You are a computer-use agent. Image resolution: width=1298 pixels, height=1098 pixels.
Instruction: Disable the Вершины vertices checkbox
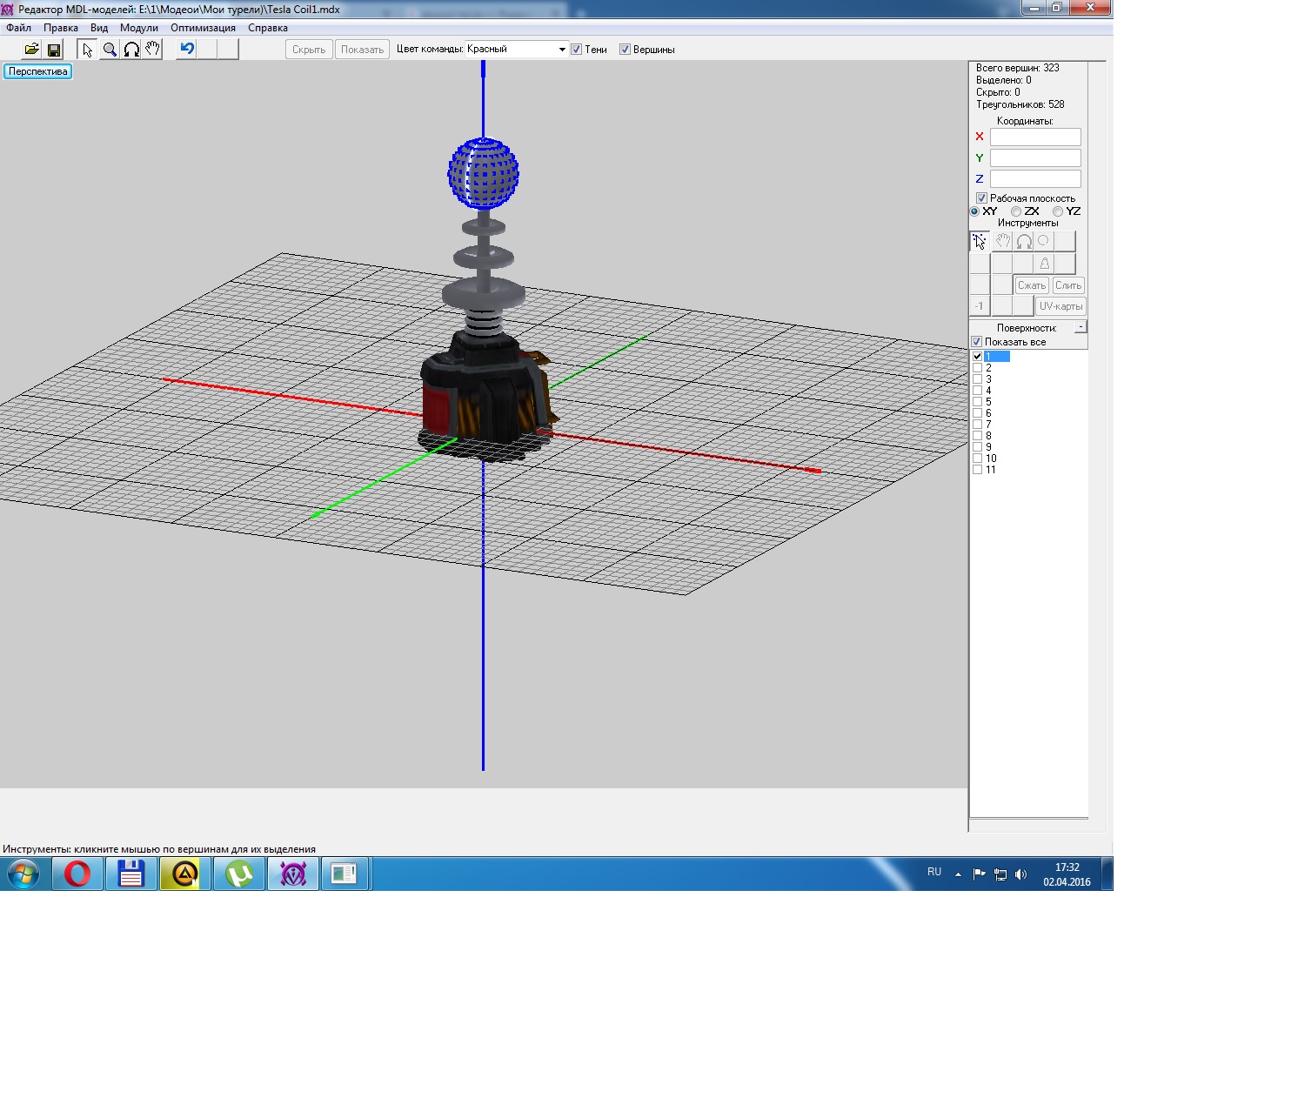(625, 50)
